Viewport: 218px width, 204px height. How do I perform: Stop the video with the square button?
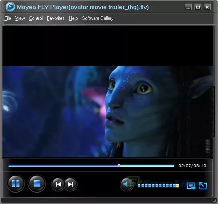click(37, 183)
